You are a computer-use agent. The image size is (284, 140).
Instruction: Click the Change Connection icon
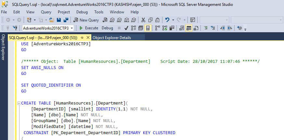tap(15, 28)
